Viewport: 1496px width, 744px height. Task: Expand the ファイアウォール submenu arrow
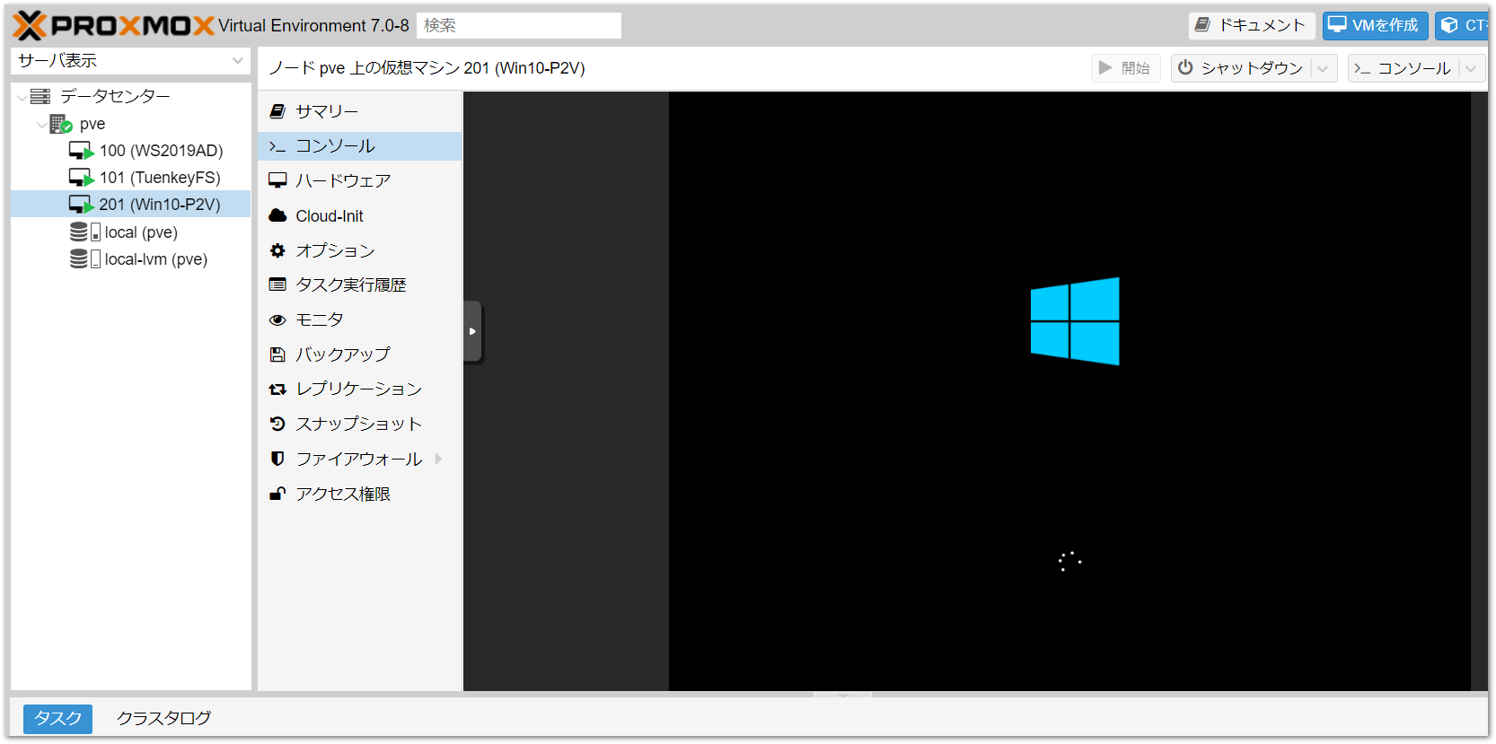(x=438, y=459)
